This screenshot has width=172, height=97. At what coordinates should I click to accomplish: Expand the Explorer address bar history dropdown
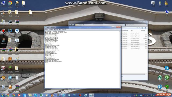[122, 25]
